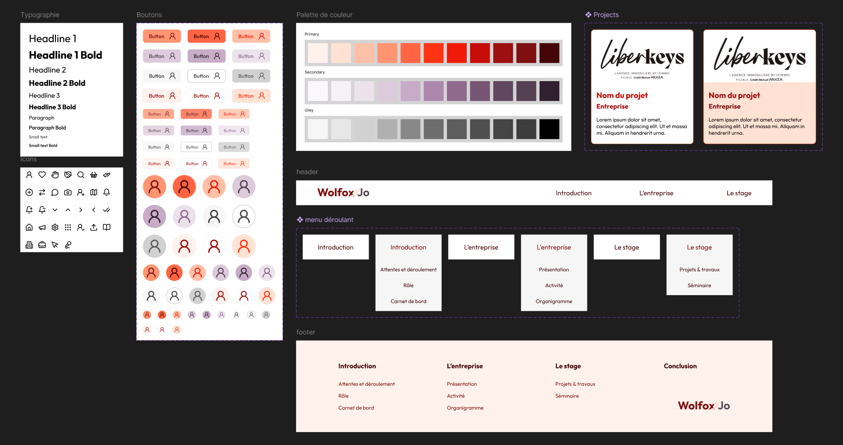Click L'entreprise in the header navigation
The width and height of the screenshot is (843, 445).
(x=656, y=193)
